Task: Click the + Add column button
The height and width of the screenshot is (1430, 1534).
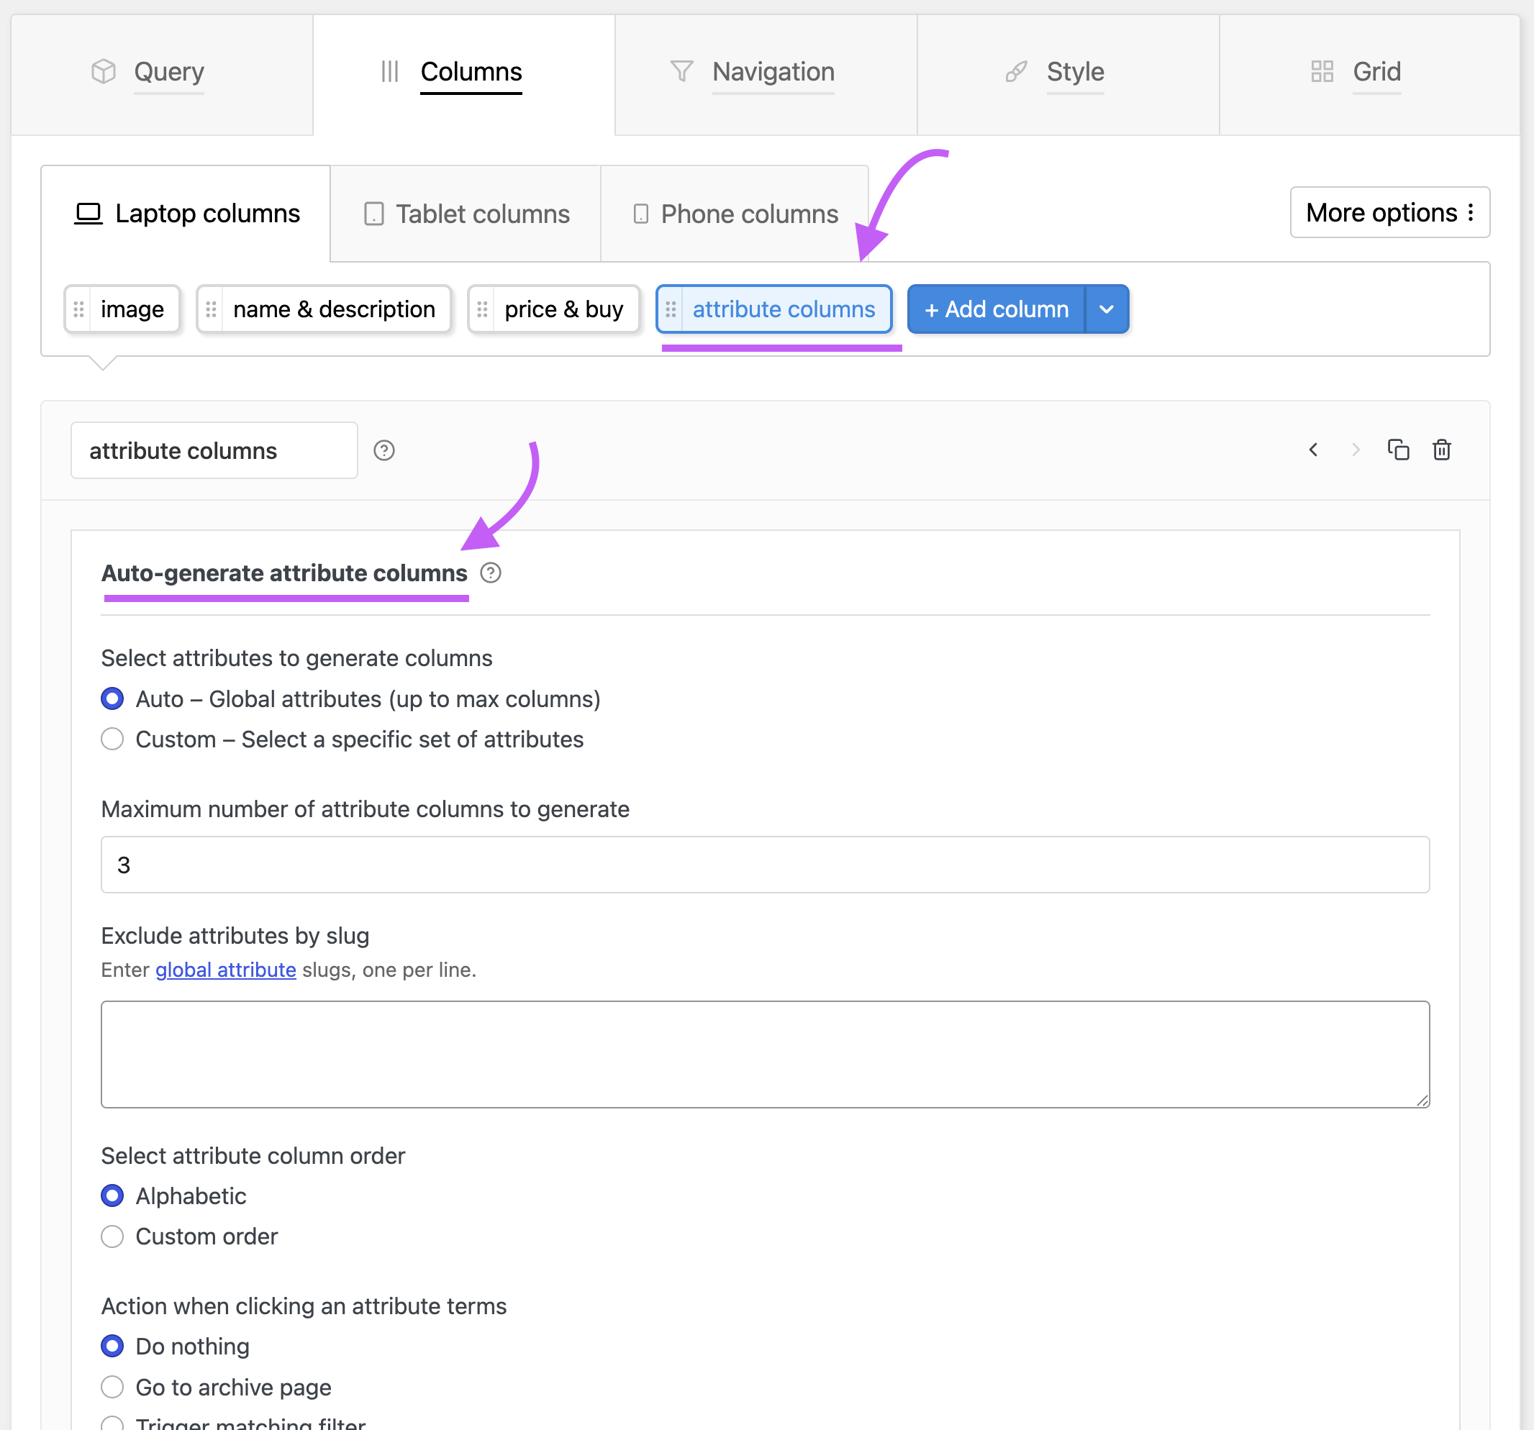Action: [x=997, y=309]
